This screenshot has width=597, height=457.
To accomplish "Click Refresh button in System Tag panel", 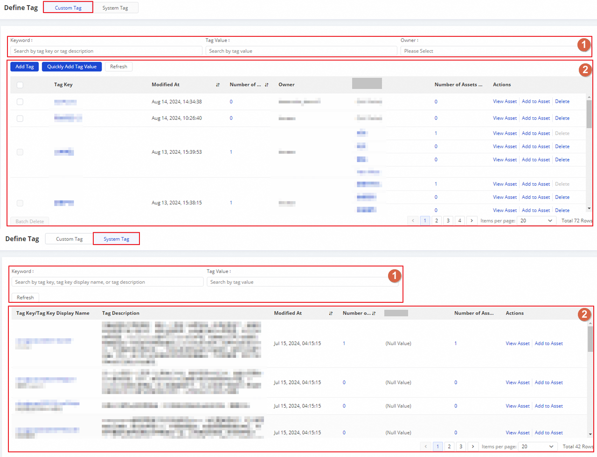I will [x=25, y=297].
